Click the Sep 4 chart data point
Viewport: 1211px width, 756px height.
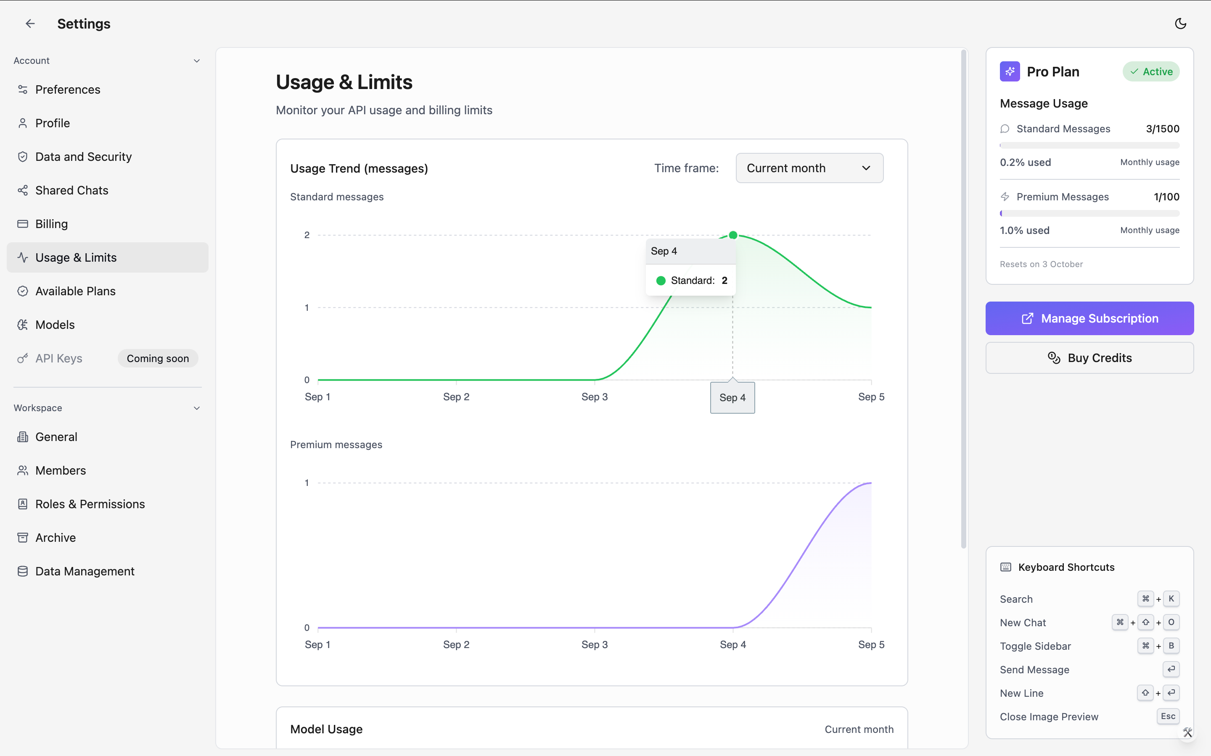click(x=733, y=235)
